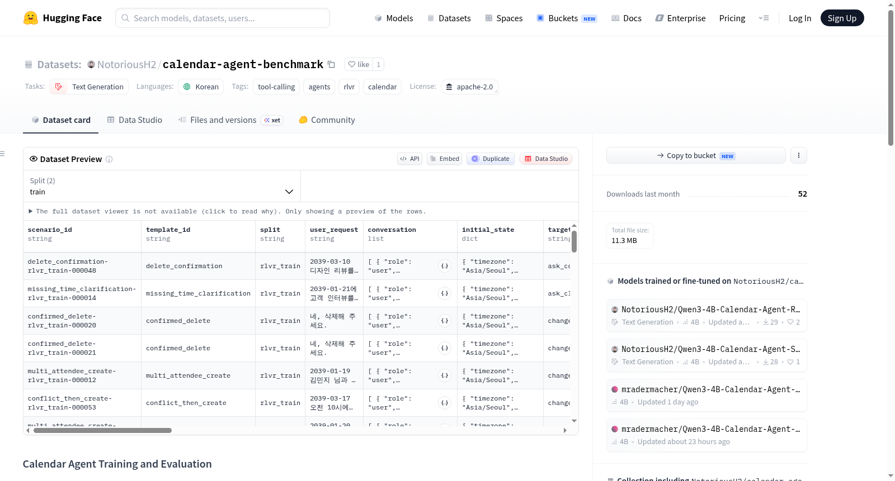This screenshot has height=481, width=895.
Task: Click the tool-calling tag
Action: (x=276, y=87)
